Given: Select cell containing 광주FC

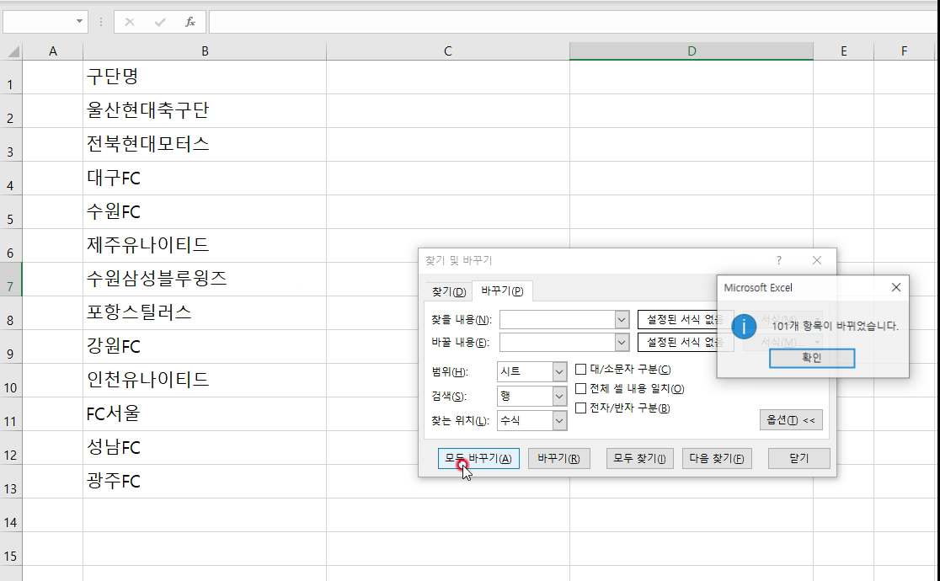Looking at the screenshot, I should (205, 481).
